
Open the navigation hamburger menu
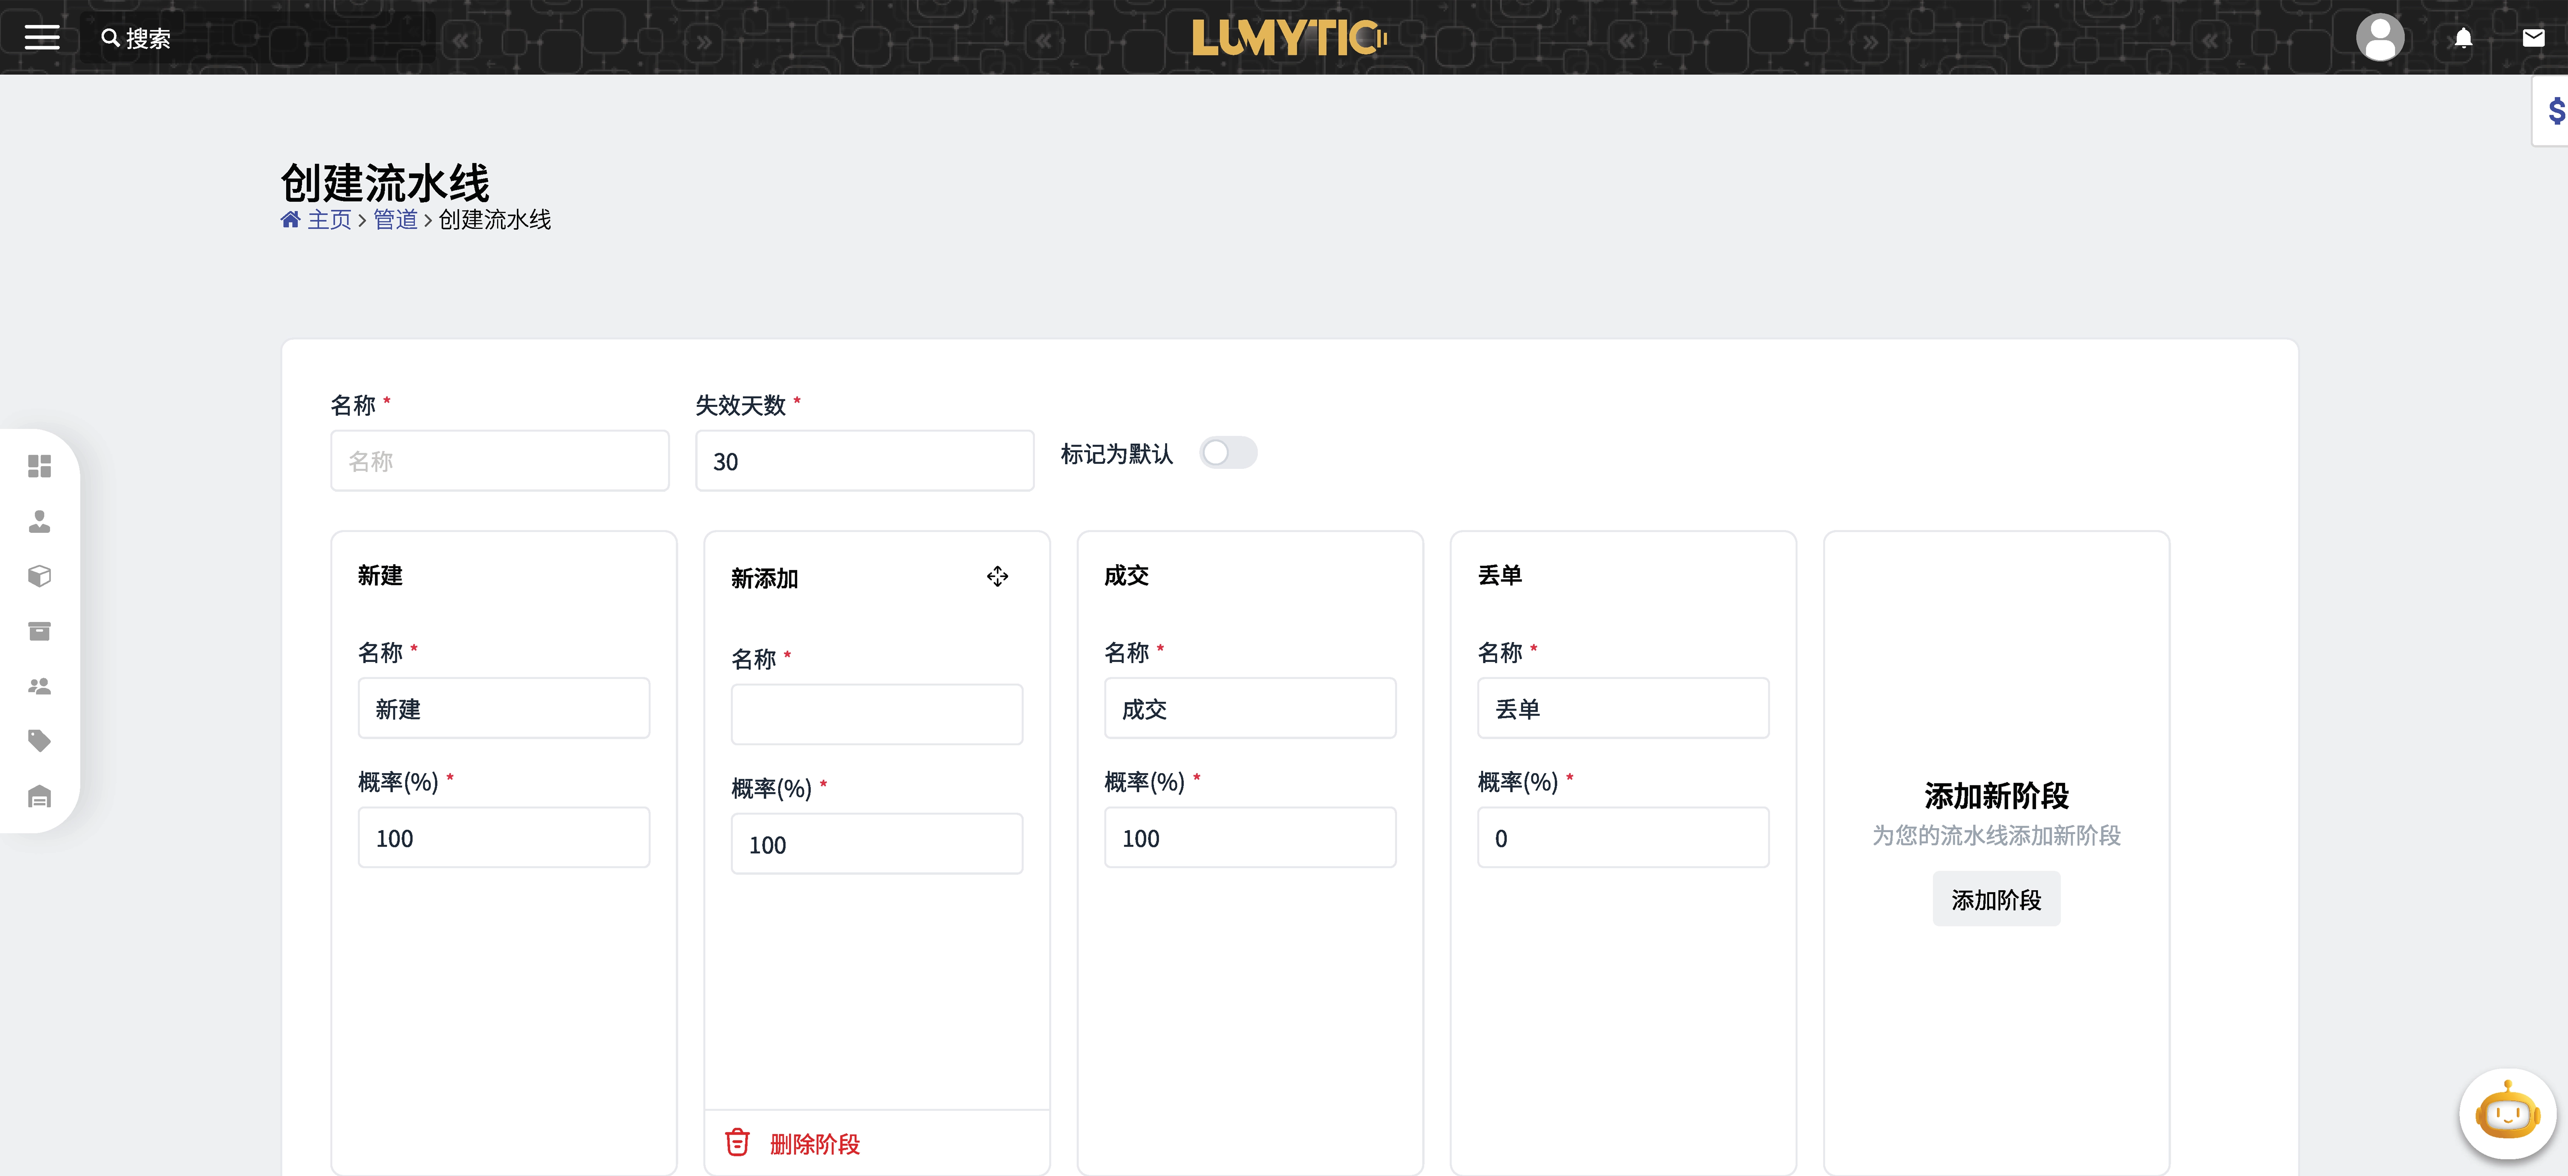42,37
